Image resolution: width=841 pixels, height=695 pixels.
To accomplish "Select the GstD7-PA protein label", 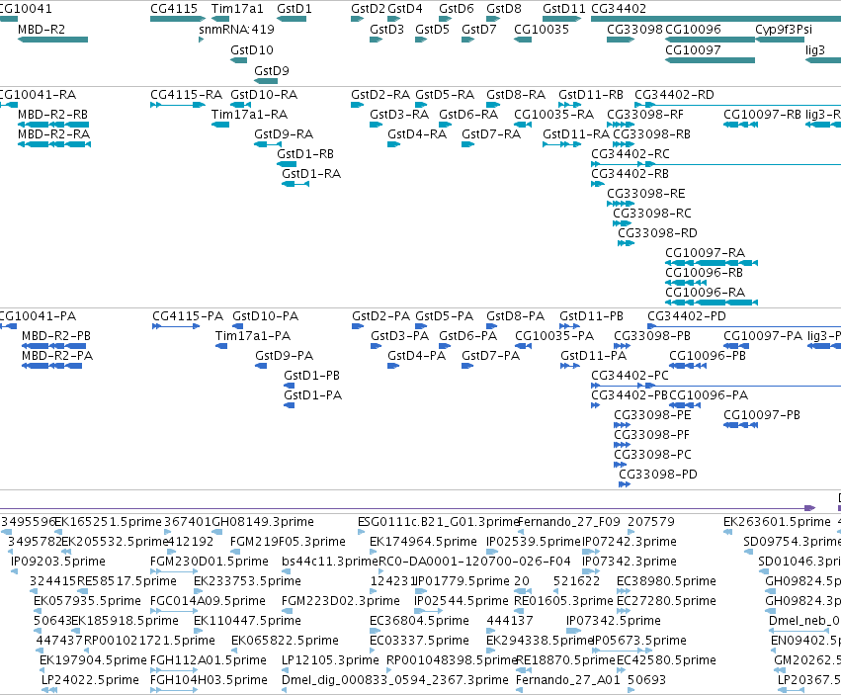I will tap(490, 356).
